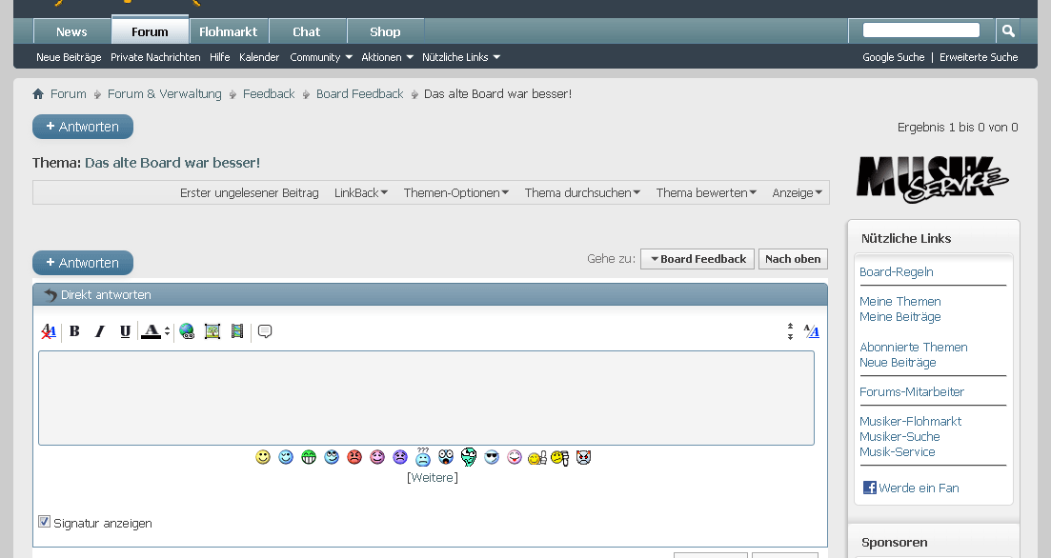Click the editor resize arrows icon
1051x558 pixels.
pyautogui.click(x=790, y=331)
